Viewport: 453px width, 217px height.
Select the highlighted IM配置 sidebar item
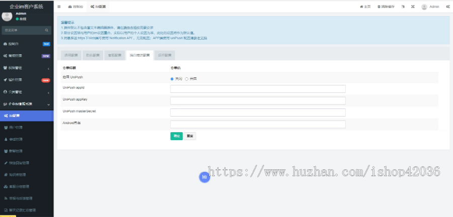pyautogui.click(x=27, y=116)
